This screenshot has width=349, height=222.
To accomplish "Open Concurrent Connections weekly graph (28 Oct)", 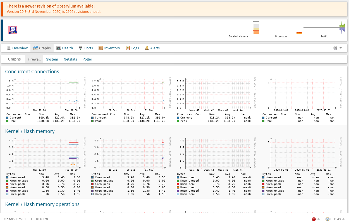I will [131, 100].
